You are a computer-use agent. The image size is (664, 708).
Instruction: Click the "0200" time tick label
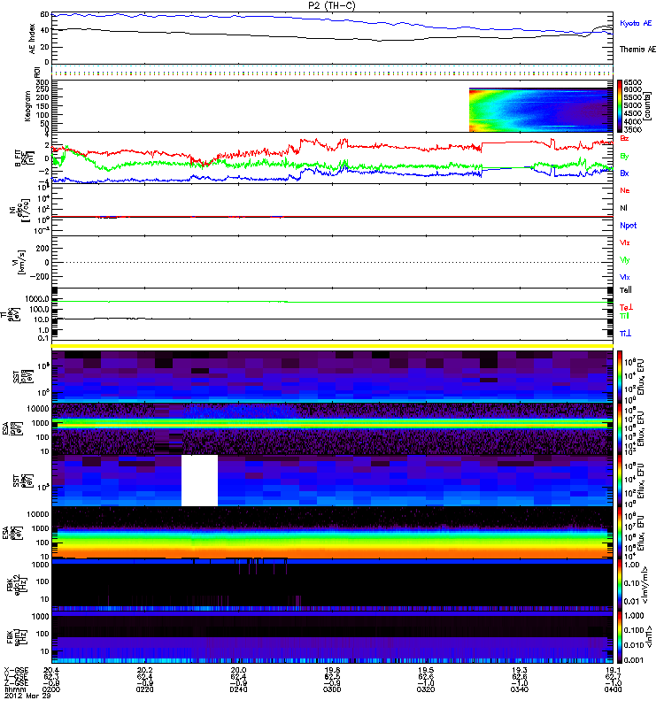pyautogui.click(x=51, y=689)
